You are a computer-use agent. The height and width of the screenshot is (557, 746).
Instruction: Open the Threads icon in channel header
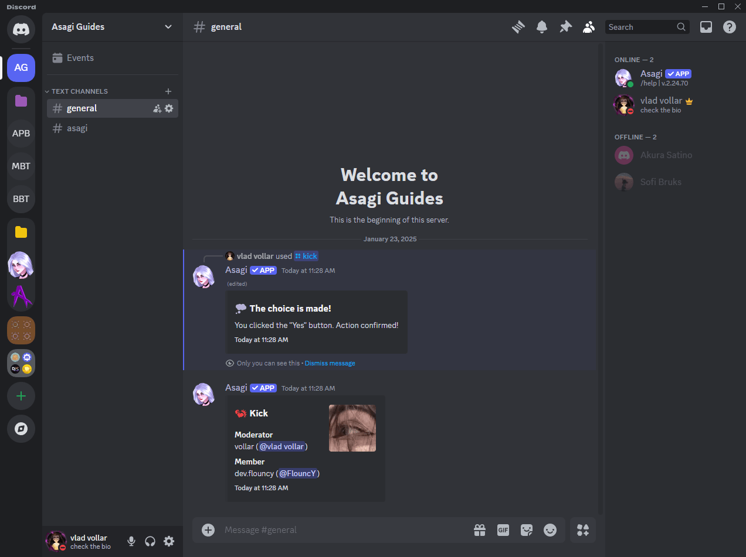tap(518, 27)
